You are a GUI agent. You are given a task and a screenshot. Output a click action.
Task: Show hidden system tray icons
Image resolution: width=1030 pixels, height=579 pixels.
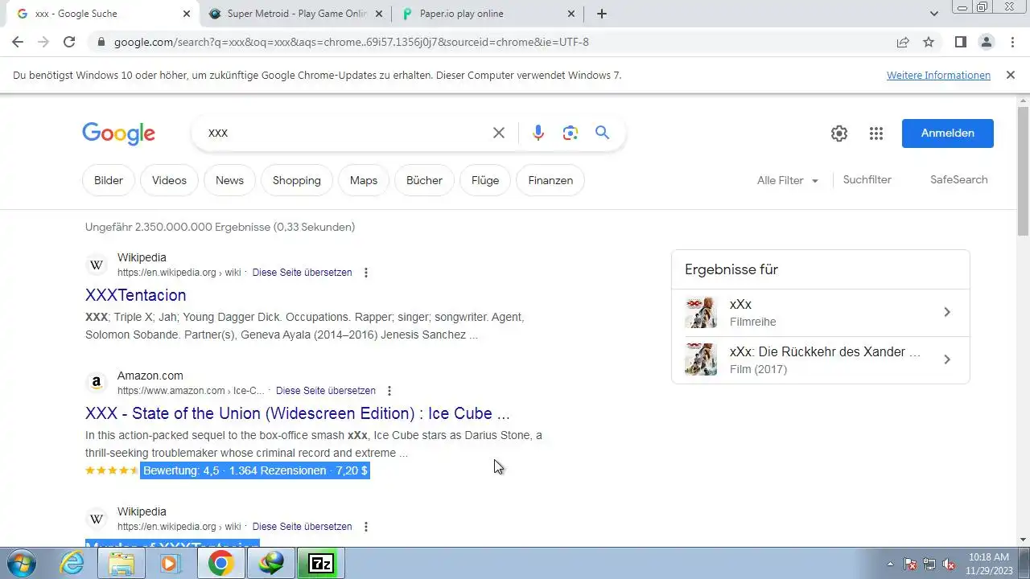tap(889, 564)
